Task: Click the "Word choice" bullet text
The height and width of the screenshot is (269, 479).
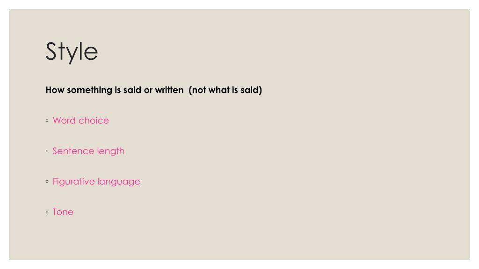Action: pyautogui.click(x=80, y=120)
